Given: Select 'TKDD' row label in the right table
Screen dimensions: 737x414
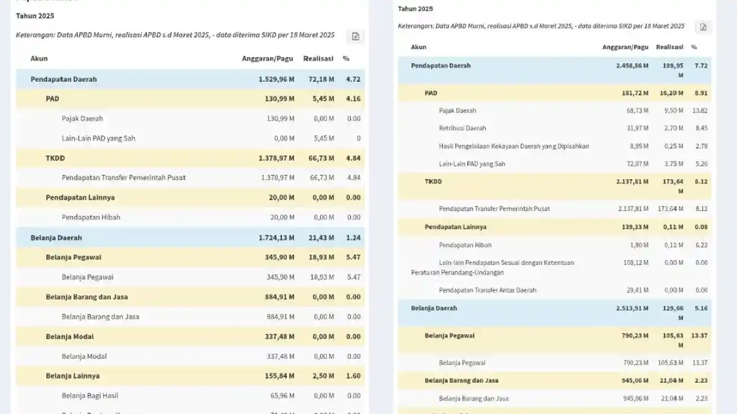Looking at the screenshot, I should click(x=433, y=182).
